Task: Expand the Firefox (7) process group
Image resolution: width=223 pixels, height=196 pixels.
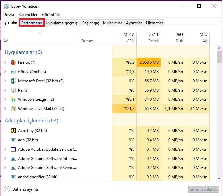Action: coord(5,62)
